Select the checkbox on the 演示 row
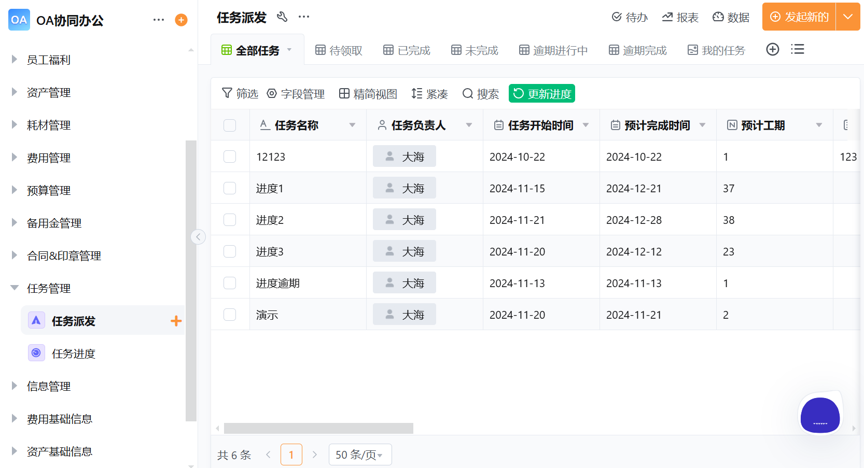Viewport: 864px width, 468px height. [230, 314]
